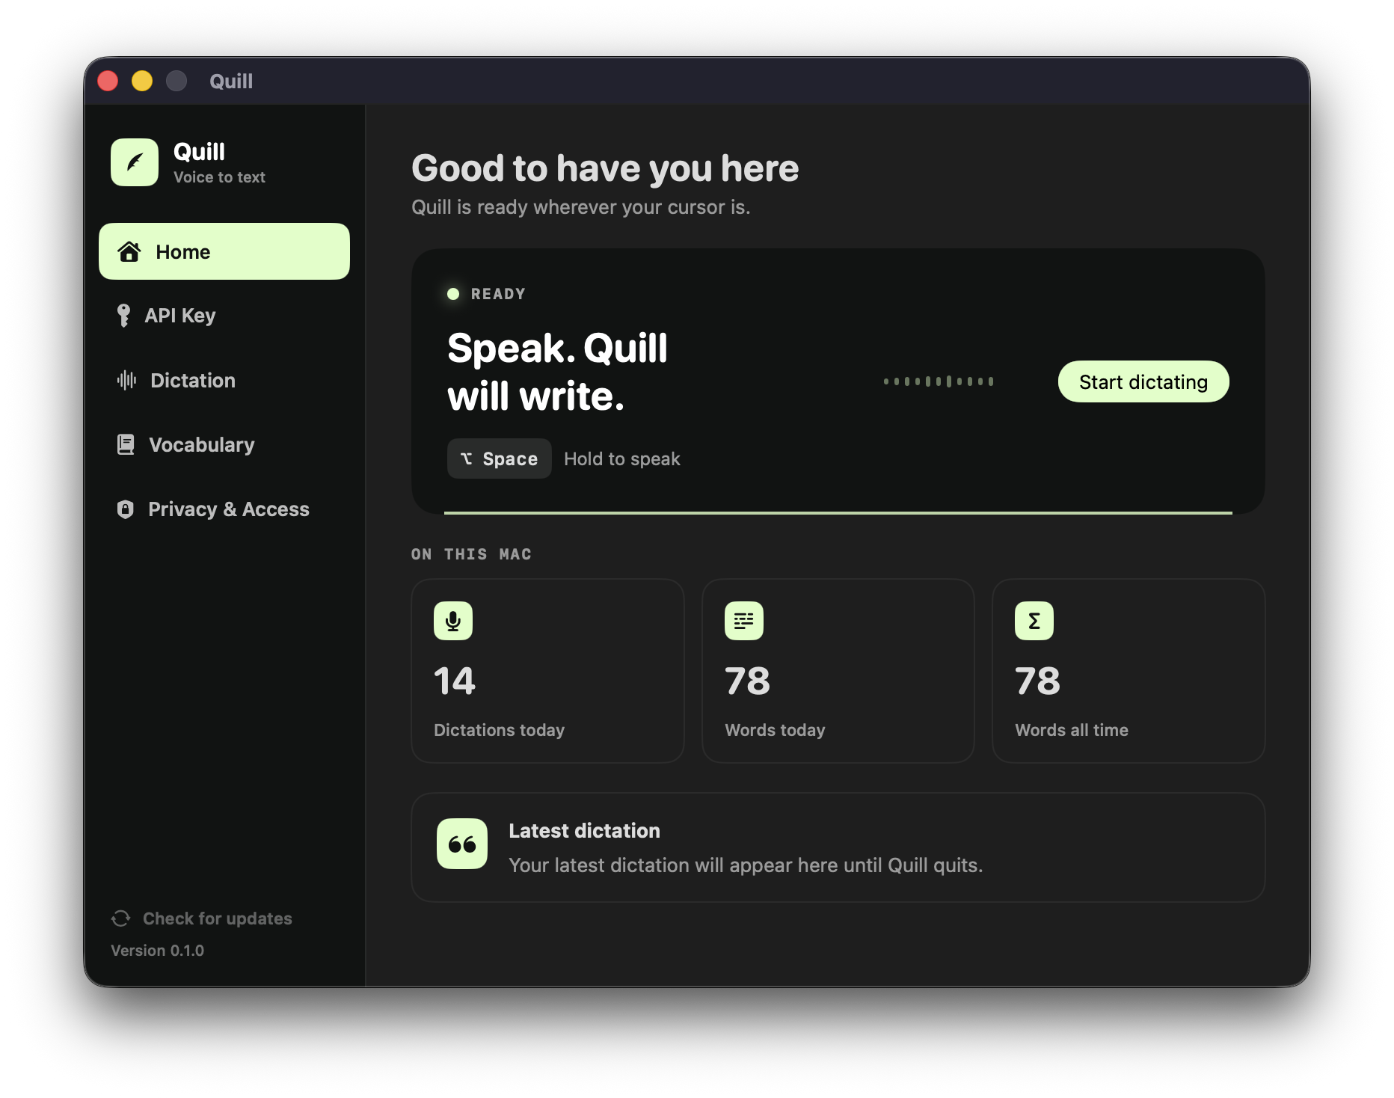
Task: Click the sigma icon on Words all time
Action: click(1034, 621)
